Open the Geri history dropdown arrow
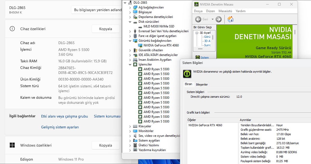The width and height of the screenshot is (311, 164). point(213,20)
